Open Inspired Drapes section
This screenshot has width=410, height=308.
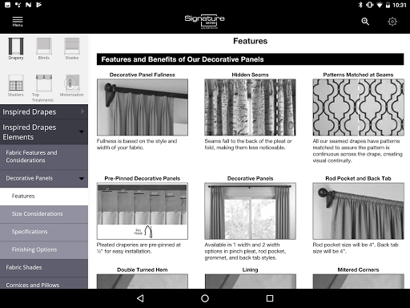[x=44, y=111]
